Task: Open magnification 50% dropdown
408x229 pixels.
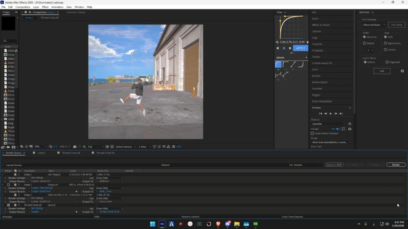Action: pyautogui.click(x=41, y=147)
